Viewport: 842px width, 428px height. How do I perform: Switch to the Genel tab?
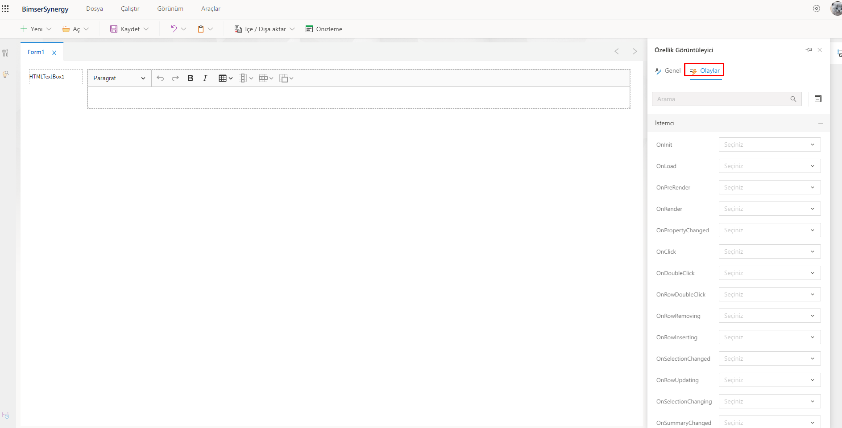[x=668, y=70]
